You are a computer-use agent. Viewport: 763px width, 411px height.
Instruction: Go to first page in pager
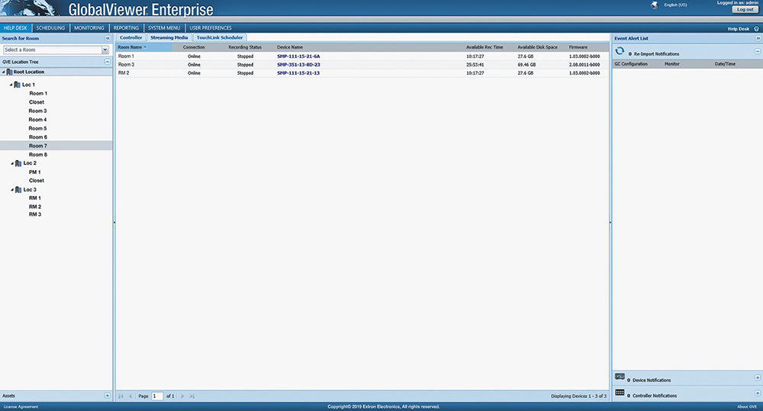click(121, 397)
